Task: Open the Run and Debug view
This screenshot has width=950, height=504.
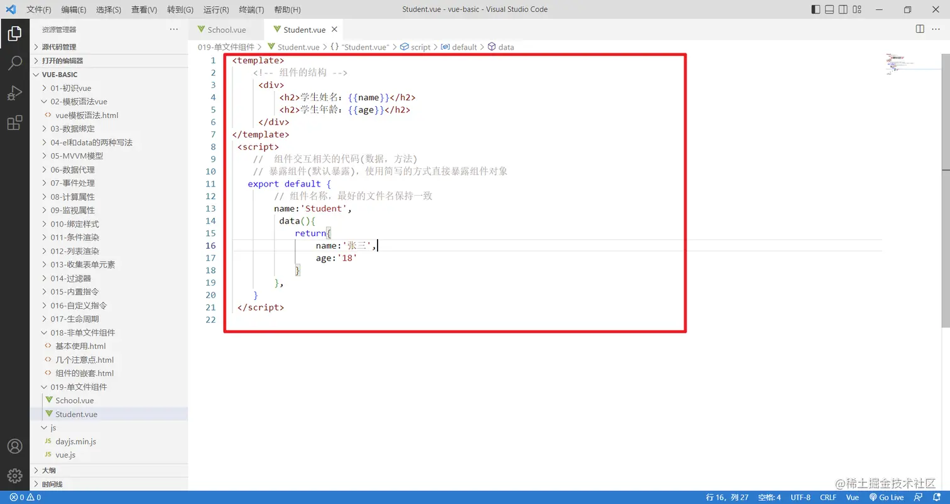Action: tap(14, 93)
